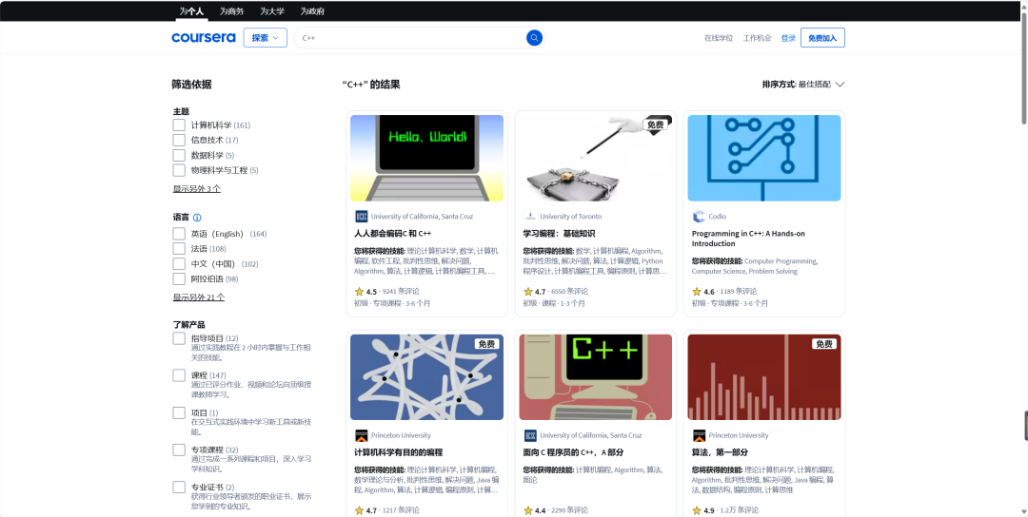Switch to the 为政府 tab
Image resolution: width=1028 pixels, height=517 pixels.
point(312,11)
